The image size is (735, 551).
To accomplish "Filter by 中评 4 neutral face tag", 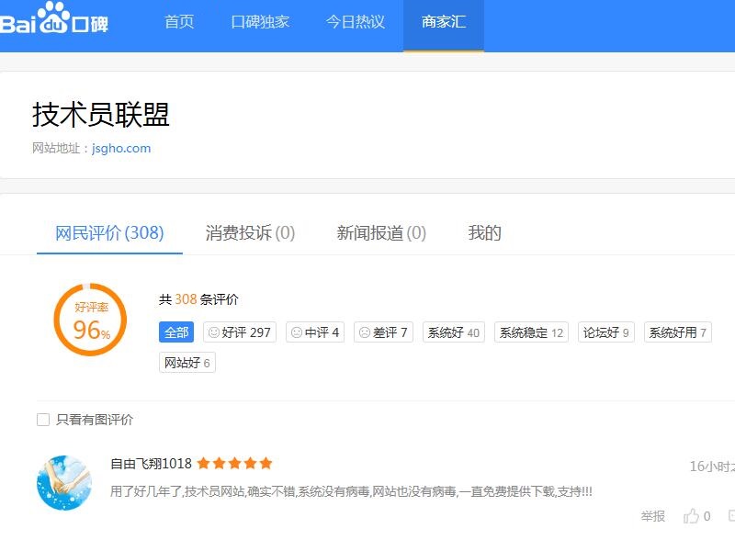I will (315, 332).
